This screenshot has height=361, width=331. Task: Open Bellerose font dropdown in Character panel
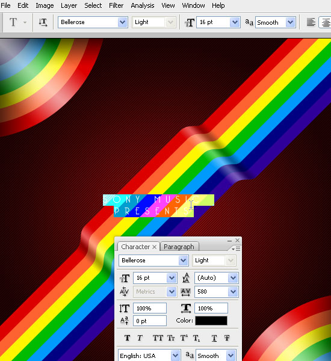183,261
